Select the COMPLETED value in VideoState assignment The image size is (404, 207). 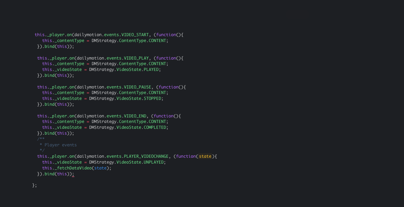pyautogui.click(x=155, y=127)
